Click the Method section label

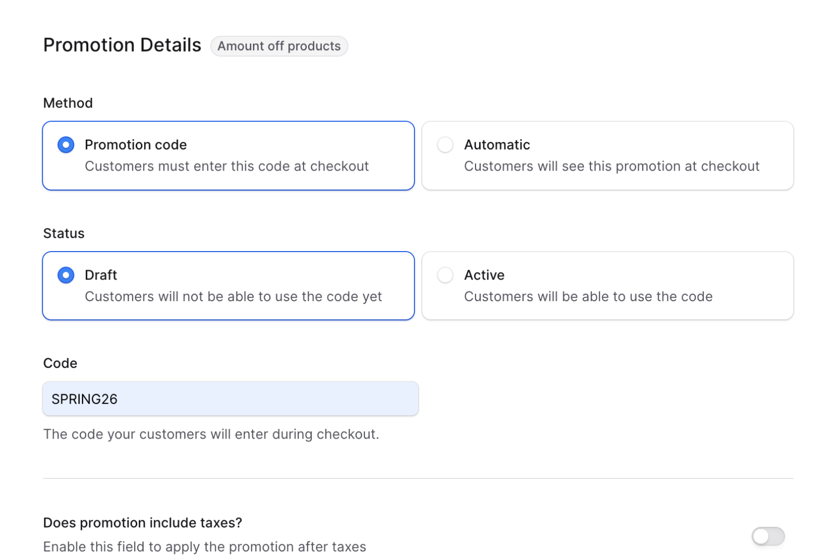coord(68,103)
